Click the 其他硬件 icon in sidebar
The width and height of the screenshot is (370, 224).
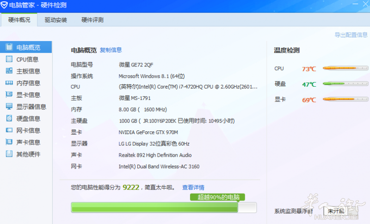coord(9,154)
